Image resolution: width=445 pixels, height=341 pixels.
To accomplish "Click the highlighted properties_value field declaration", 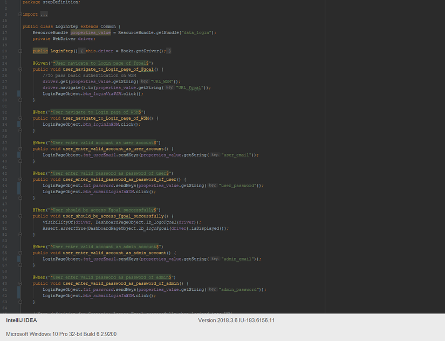I will [91, 33].
